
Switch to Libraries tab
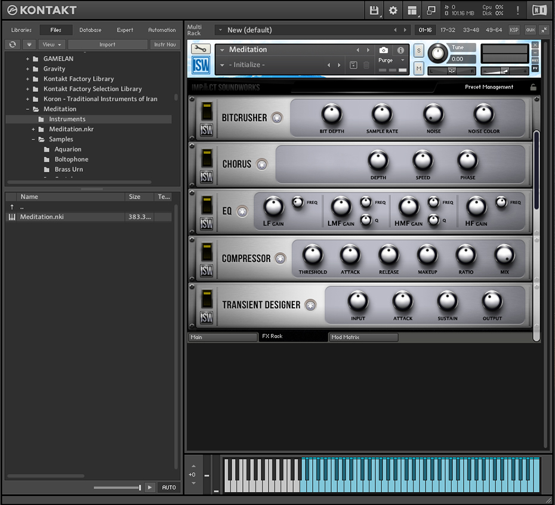(21, 30)
